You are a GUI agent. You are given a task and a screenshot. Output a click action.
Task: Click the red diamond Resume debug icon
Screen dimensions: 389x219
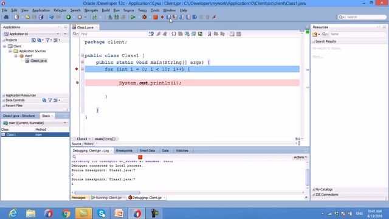(162, 17)
